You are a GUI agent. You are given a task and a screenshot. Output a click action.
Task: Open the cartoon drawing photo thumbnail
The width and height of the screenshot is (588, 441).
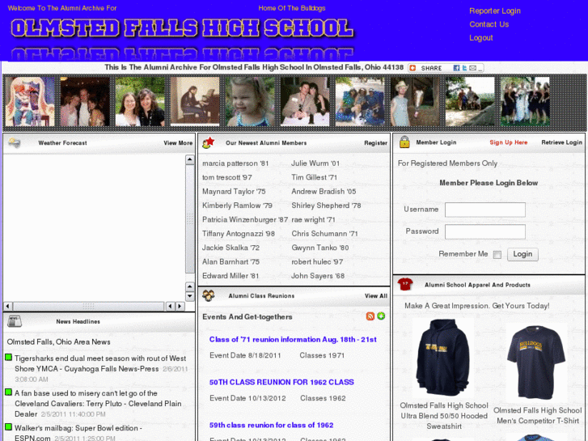click(30, 101)
